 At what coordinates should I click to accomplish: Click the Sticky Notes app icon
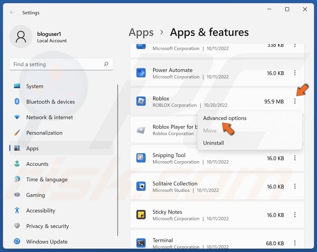[x=141, y=215]
